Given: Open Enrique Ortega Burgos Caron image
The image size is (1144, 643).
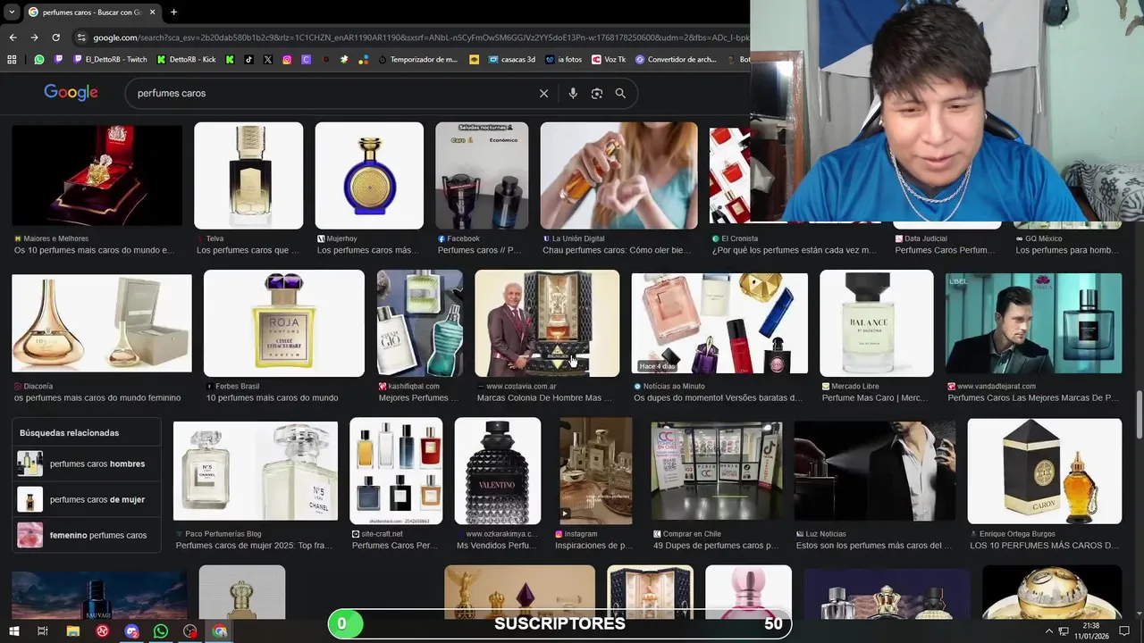Looking at the screenshot, I should 1045,471.
